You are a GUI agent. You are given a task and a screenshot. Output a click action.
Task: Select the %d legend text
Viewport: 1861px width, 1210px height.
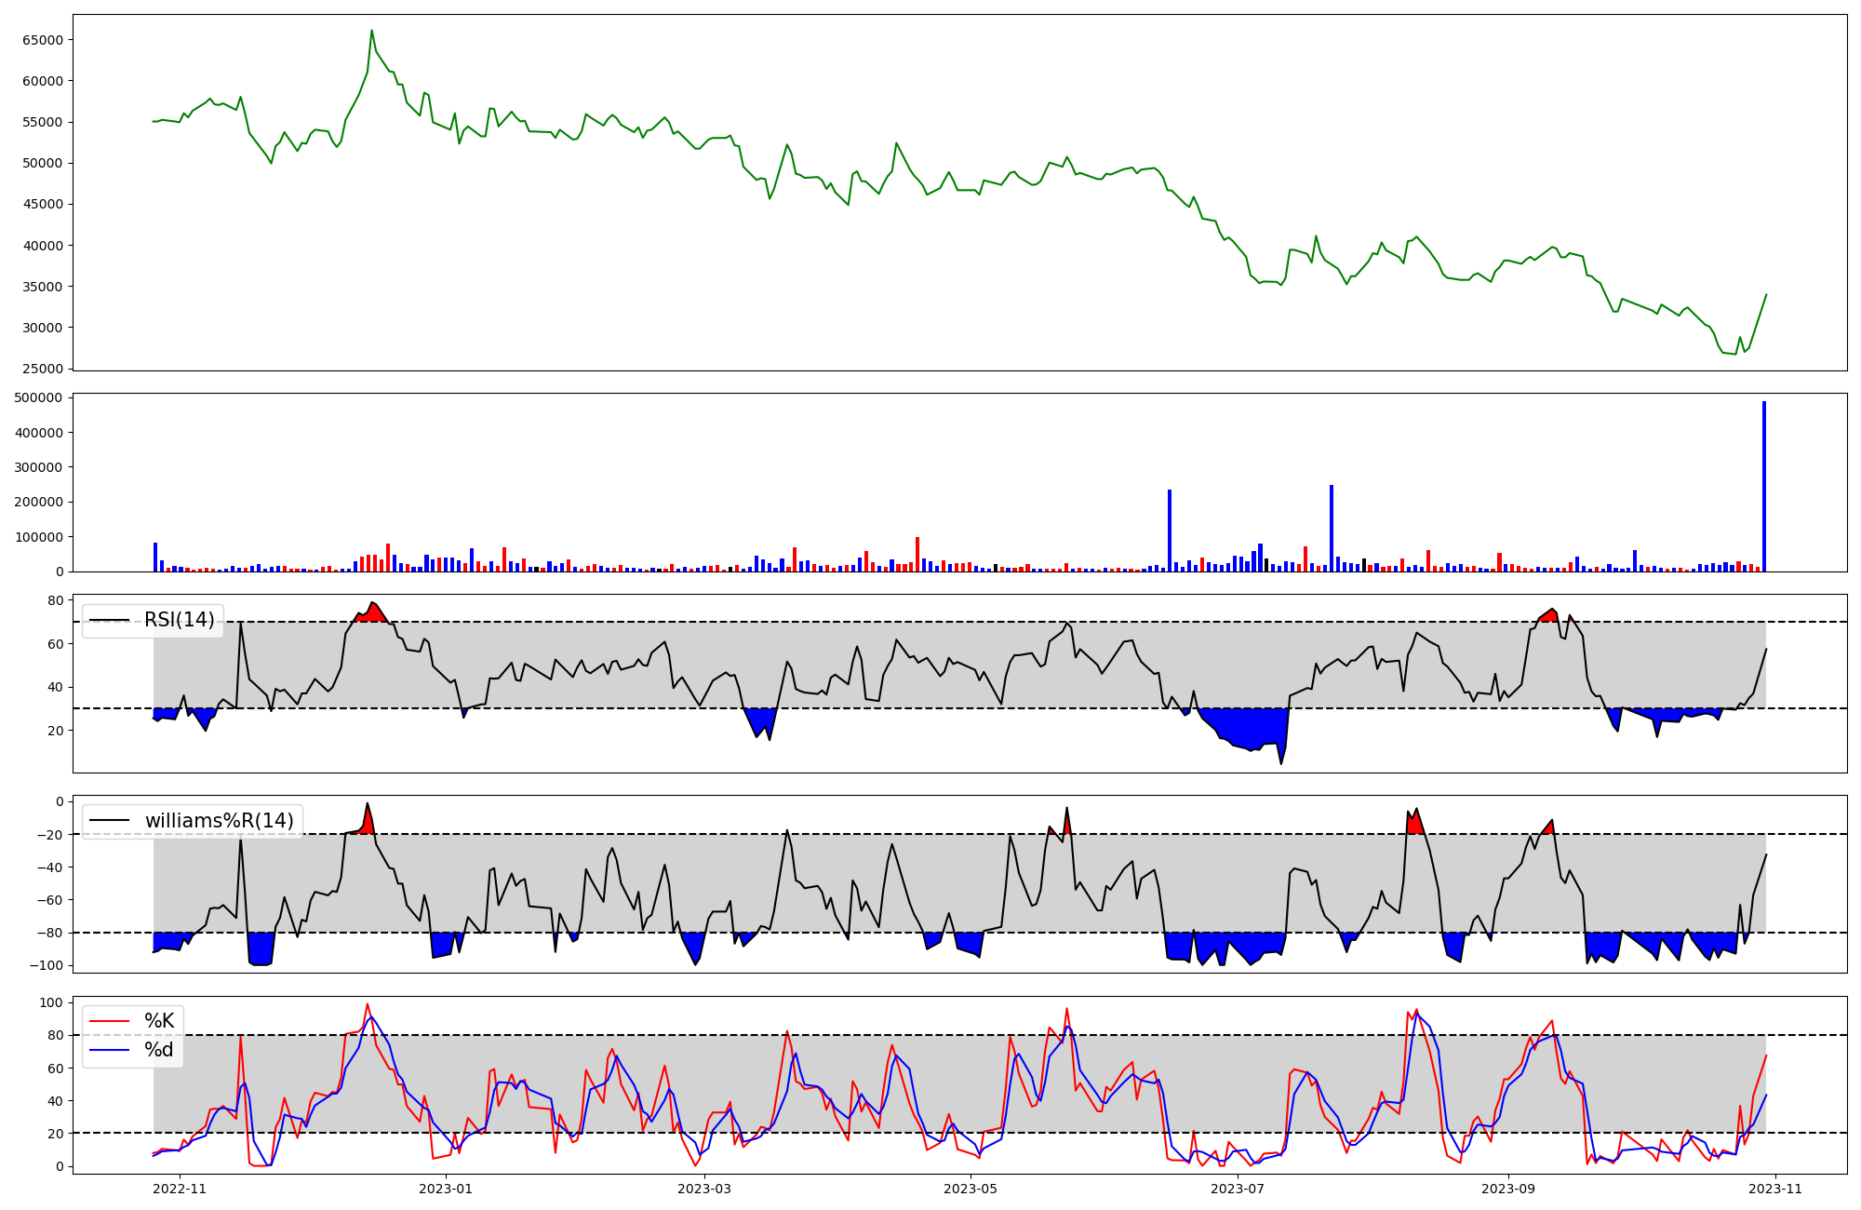coord(159,1050)
